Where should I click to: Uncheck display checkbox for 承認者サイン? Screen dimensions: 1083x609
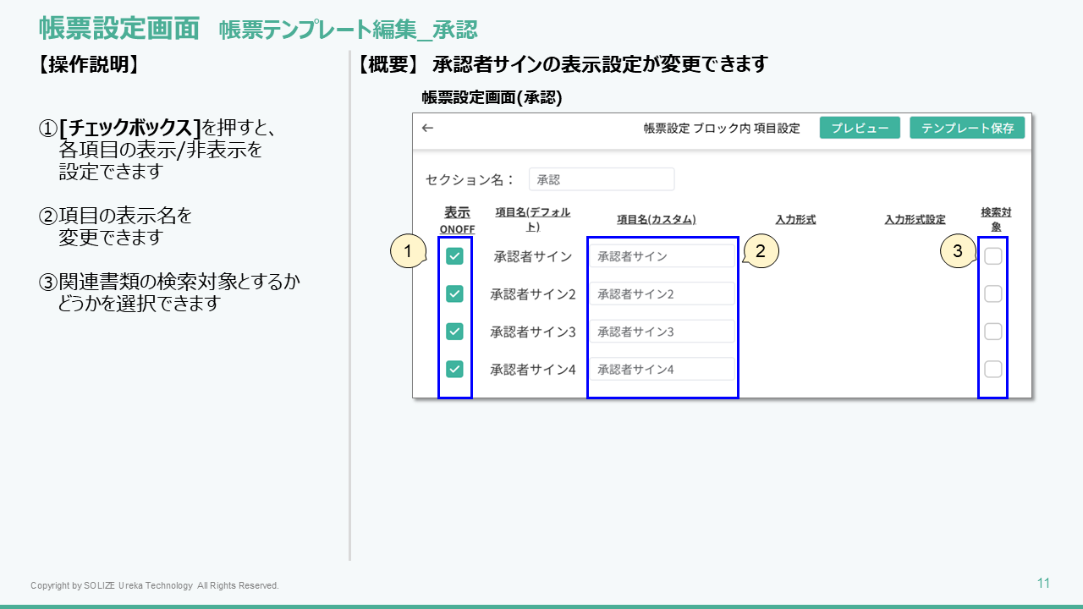pos(455,256)
